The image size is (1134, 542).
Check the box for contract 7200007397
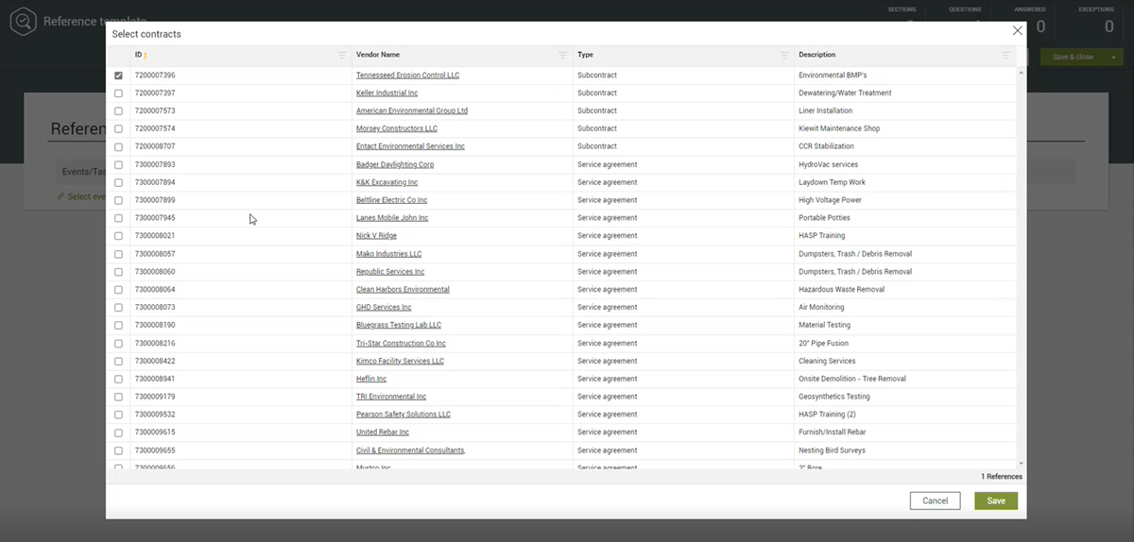[x=118, y=93]
